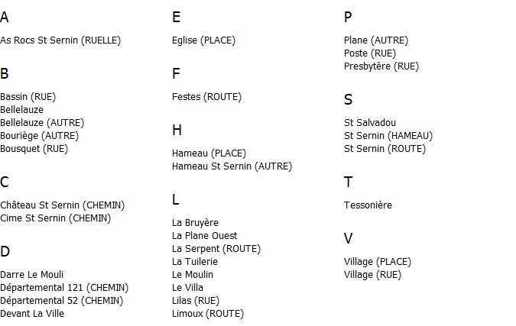Open the As Rocs St Sernin (RUELLE) entry

pyautogui.click(x=60, y=40)
